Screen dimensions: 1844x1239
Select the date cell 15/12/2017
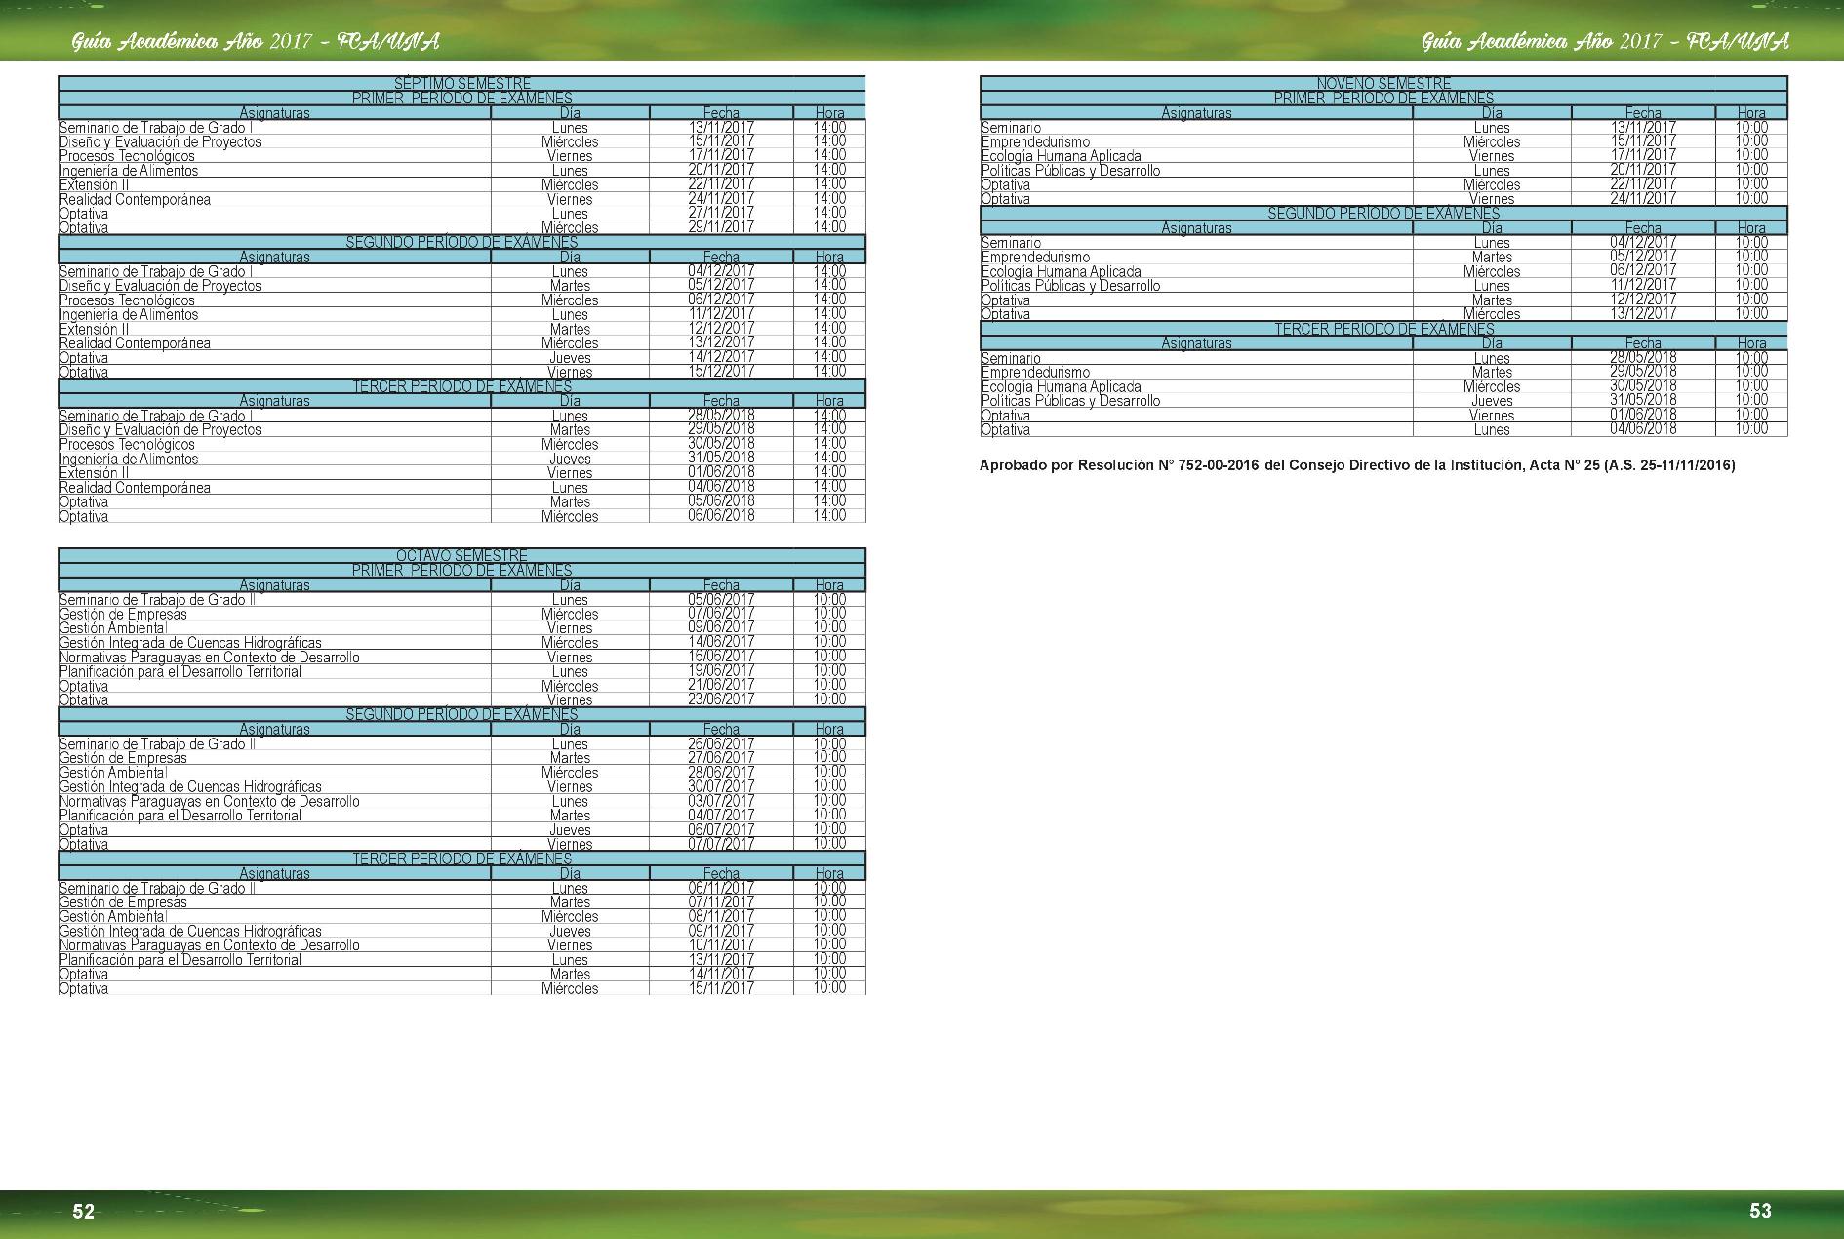(x=721, y=372)
